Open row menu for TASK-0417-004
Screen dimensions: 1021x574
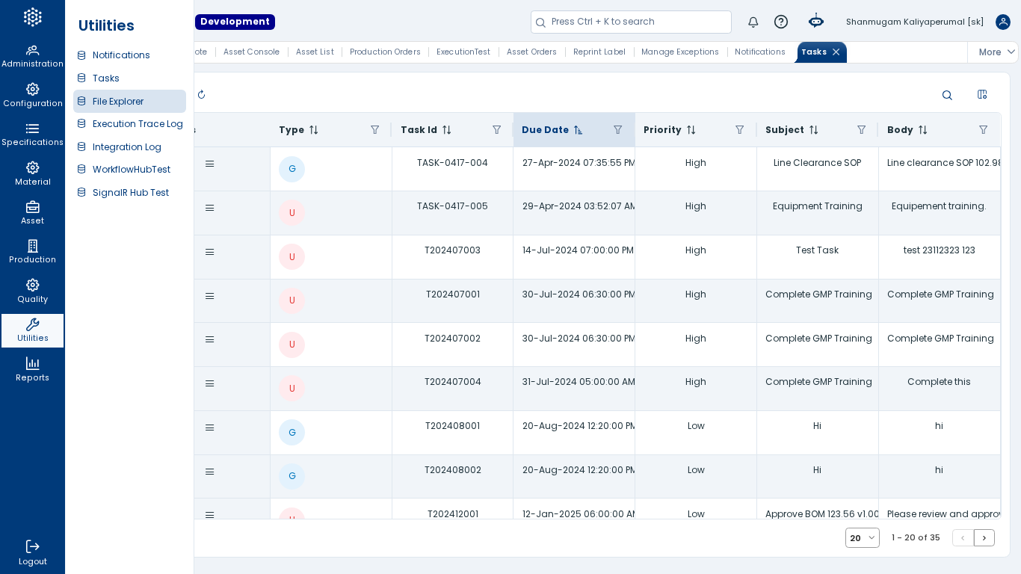[x=210, y=164]
